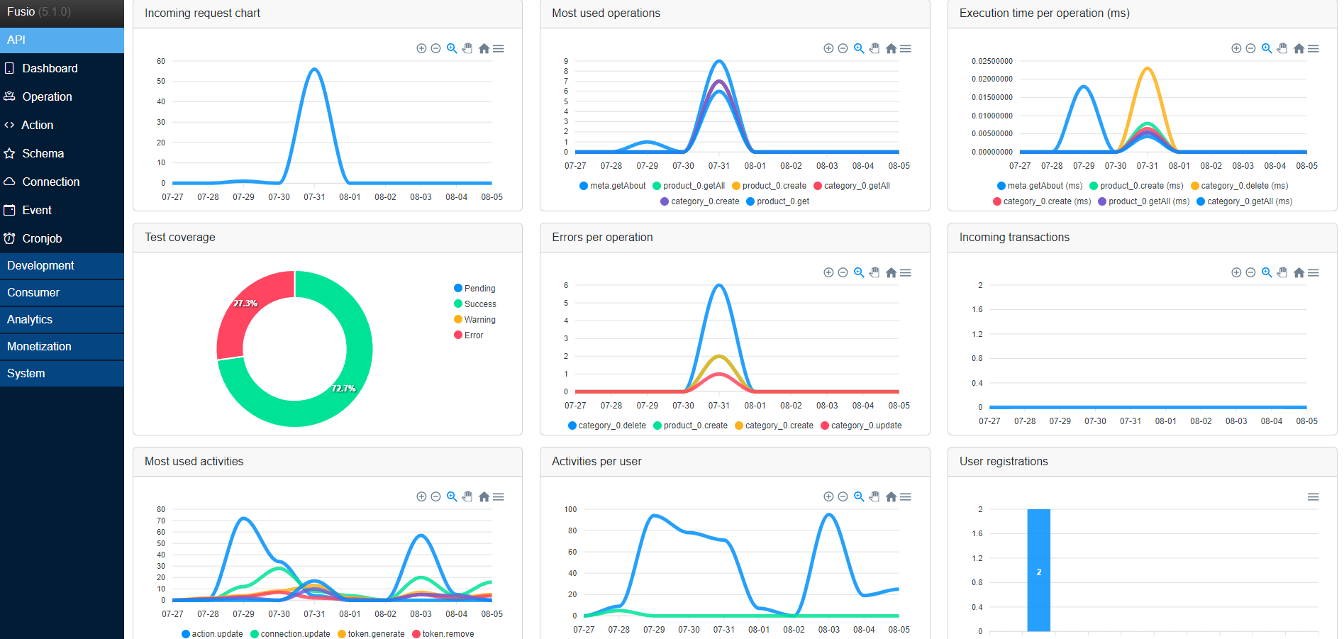Open export menu of Most used operations chart
Screen dimensions: 1344x639
point(906,48)
